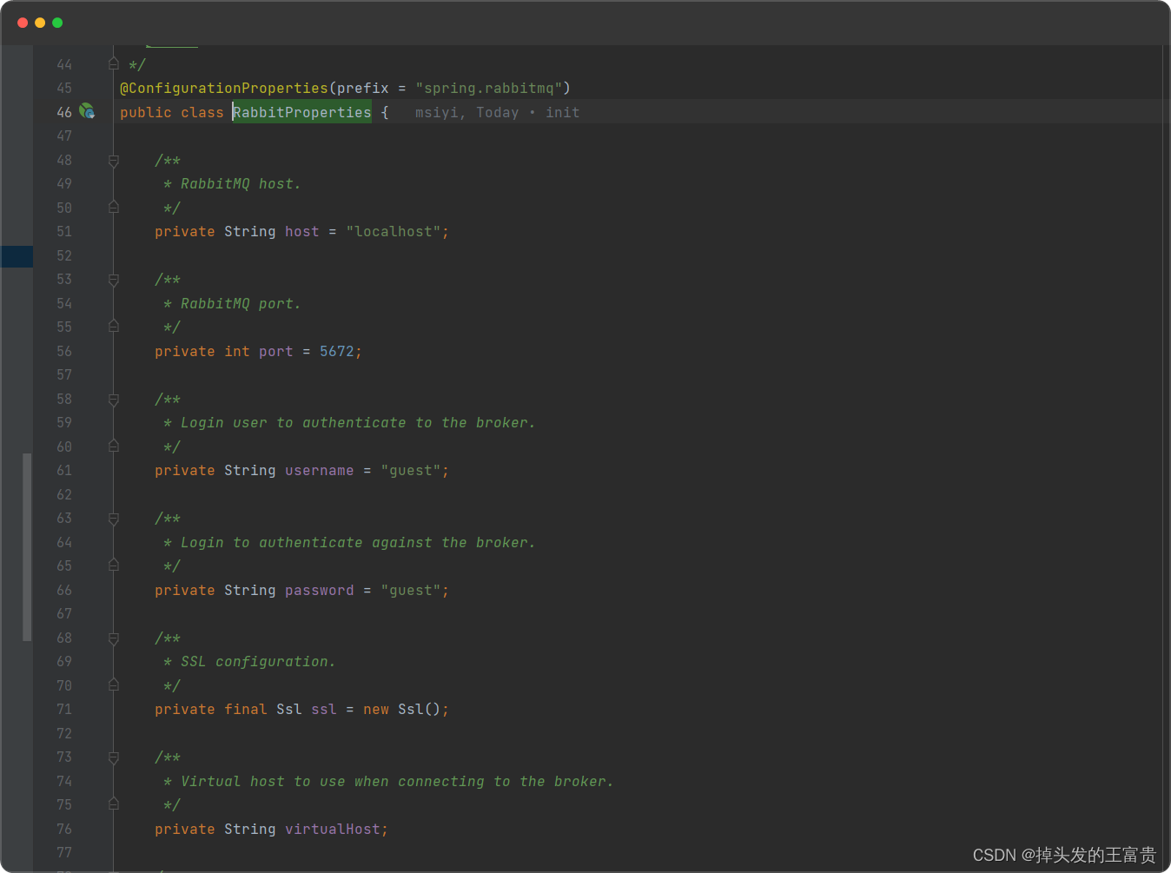Screen dimensions: 1171x873
Task: Close the window with the red button
Action: 23,23
